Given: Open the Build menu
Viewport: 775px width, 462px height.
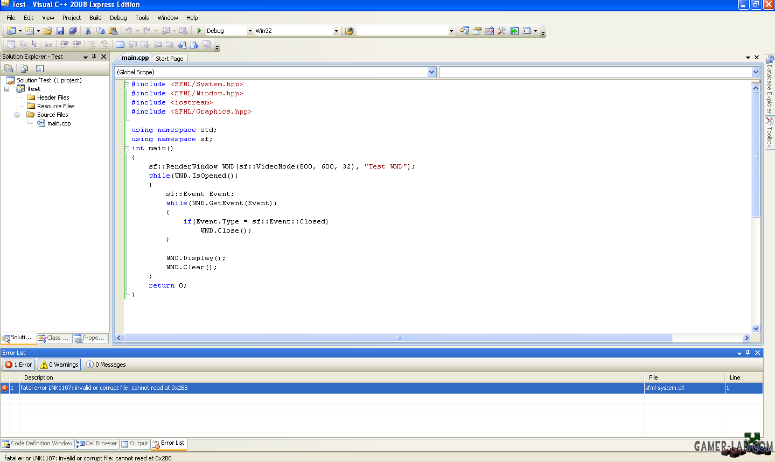Looking at the screenshot, I should point(95,18).
